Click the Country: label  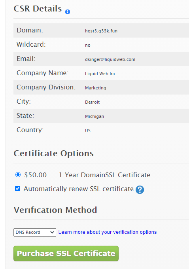pyautogui.click(x=30, y=130)
